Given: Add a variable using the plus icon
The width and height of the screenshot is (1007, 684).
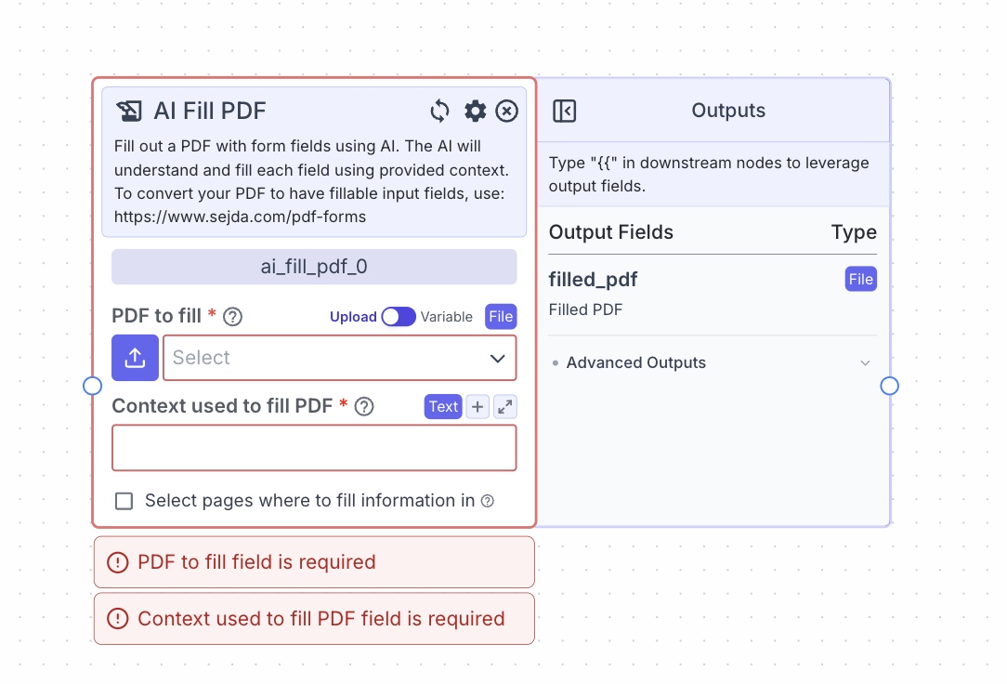Looking at the screenshot, I should click(x=477, y=406).
